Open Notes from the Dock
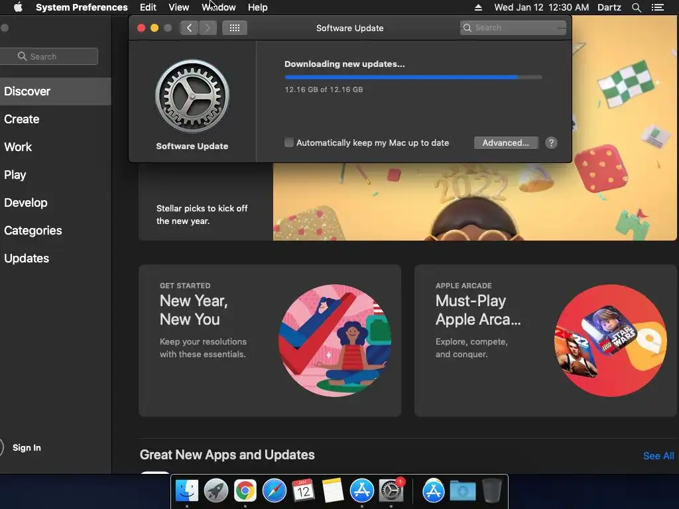This screenshot has width=679, height=509. point(333,490)
